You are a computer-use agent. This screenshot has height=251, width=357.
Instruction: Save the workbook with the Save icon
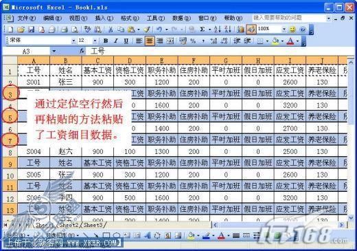click(31, 30)
